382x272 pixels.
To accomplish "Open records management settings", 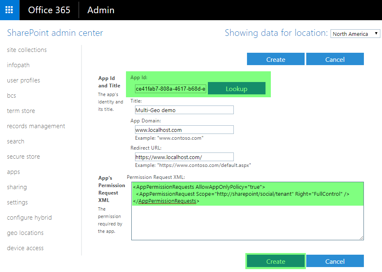I will click(35, 126).
